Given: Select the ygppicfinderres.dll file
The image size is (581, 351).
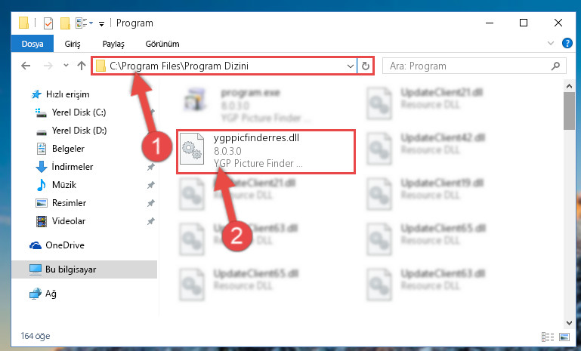Looking at the screenshot, I should click(x=266, y=151).
